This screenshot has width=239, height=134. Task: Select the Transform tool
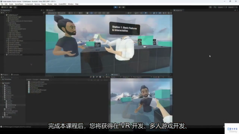click(108, 13)
